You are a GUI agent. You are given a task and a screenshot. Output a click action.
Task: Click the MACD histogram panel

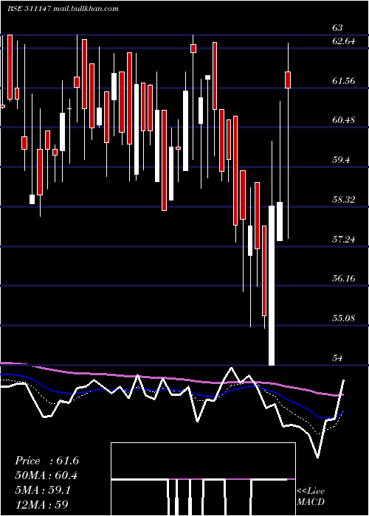203,479
